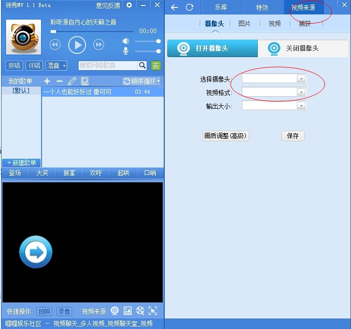Open the settings gear in title bar
Viewport: 351px width, 329px height.
coord(129,5)
